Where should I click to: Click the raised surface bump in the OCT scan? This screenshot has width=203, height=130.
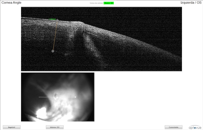(x=81, y=22)
